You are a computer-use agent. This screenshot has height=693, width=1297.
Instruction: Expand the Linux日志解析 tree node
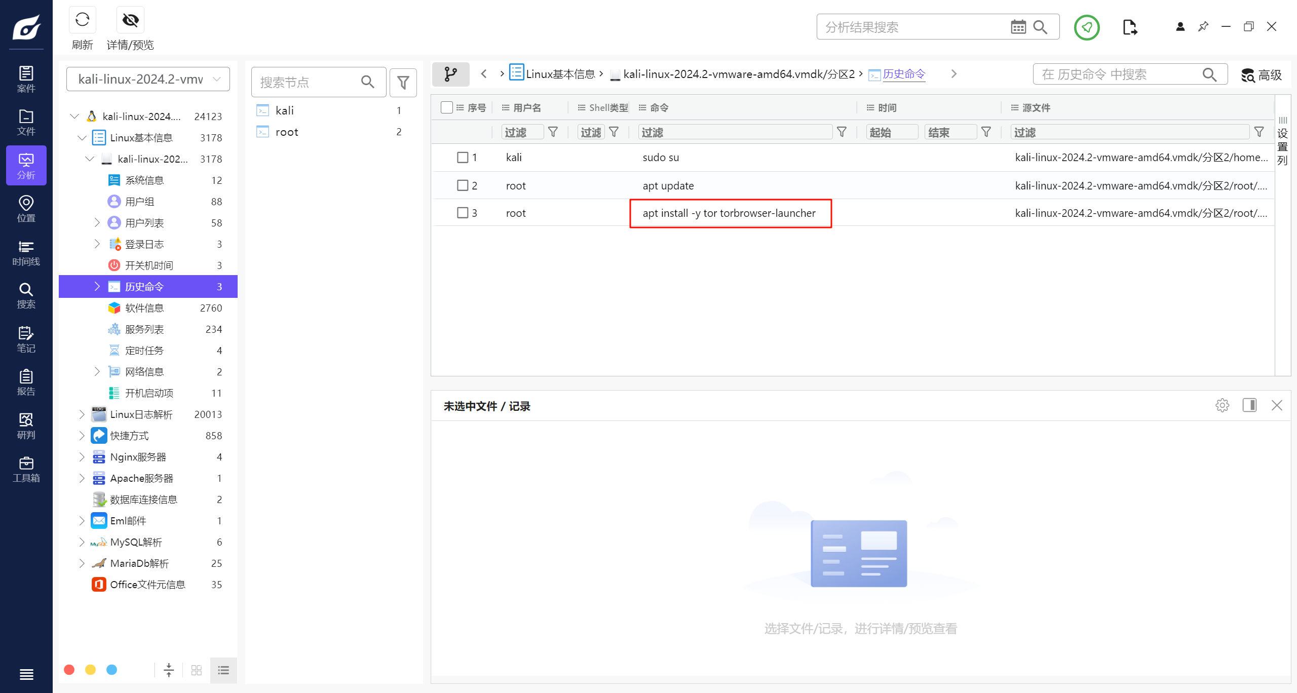(82, 414)
